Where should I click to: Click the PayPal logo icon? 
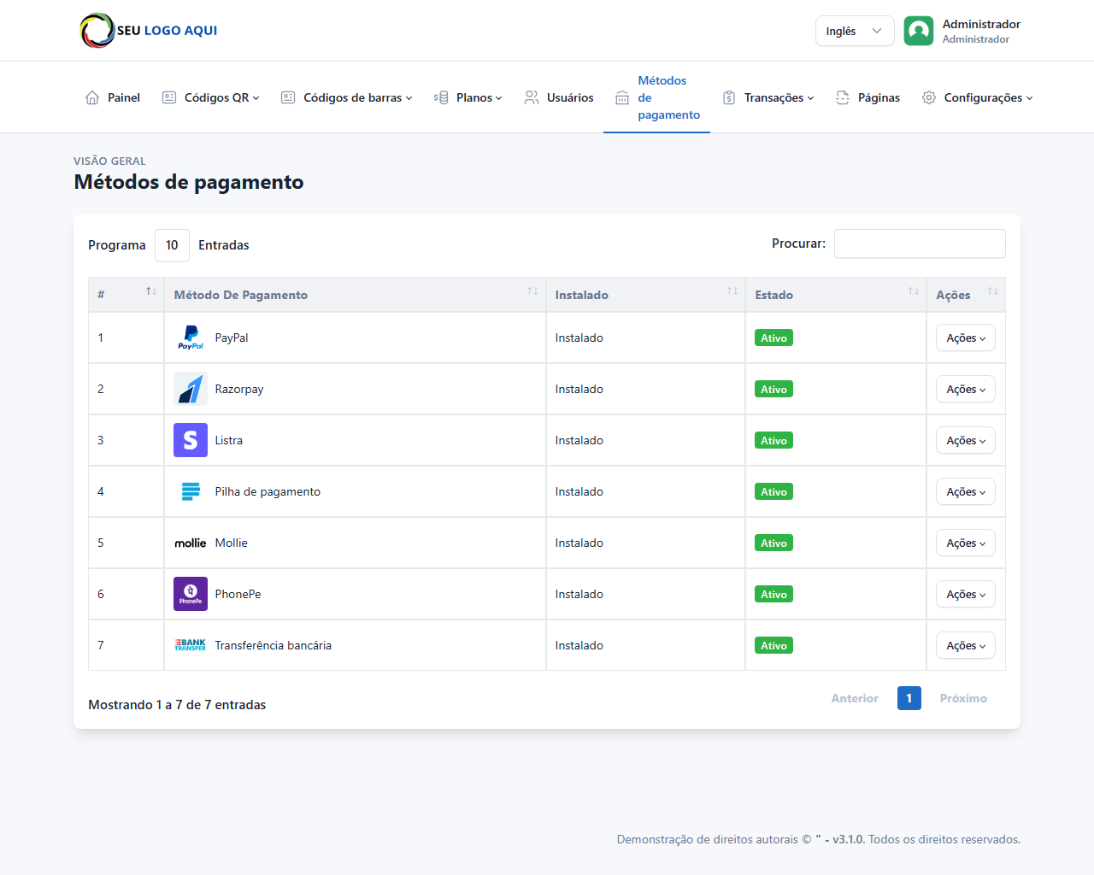click(190, 338)
